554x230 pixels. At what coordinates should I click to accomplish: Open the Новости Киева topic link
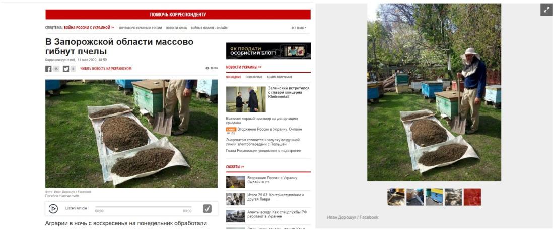[176, 28]
